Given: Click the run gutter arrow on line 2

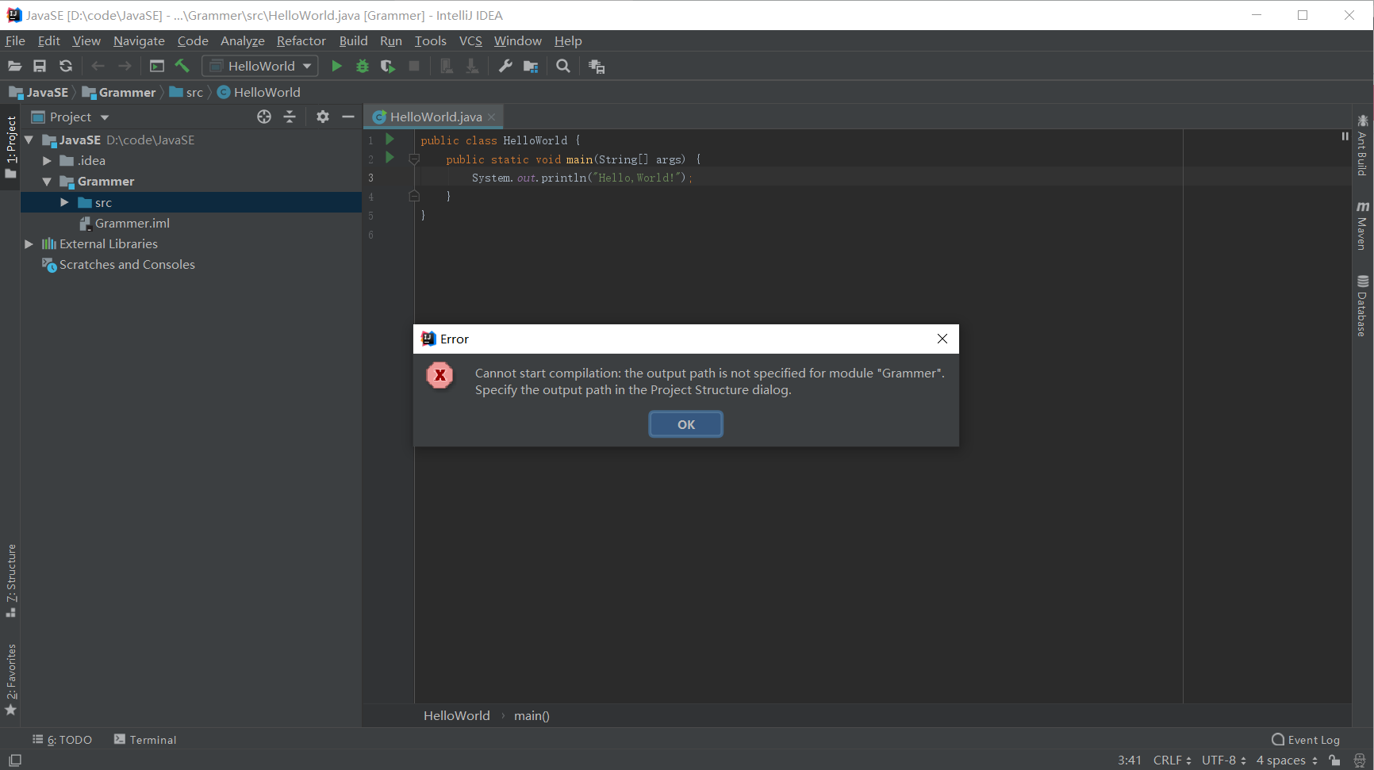Looking at the screenshot, I should tap(390, 158).
